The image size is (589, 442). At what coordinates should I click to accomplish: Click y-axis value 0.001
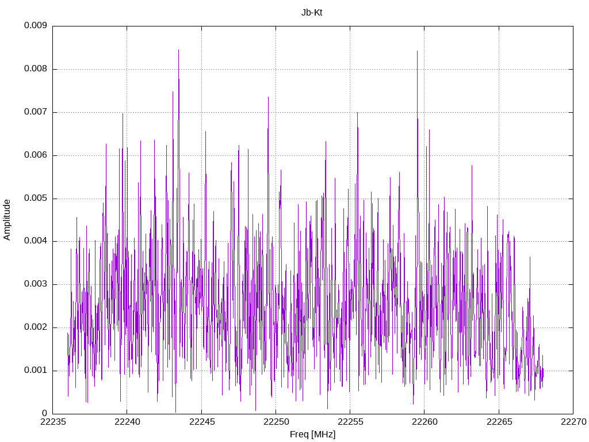point(36,371)
